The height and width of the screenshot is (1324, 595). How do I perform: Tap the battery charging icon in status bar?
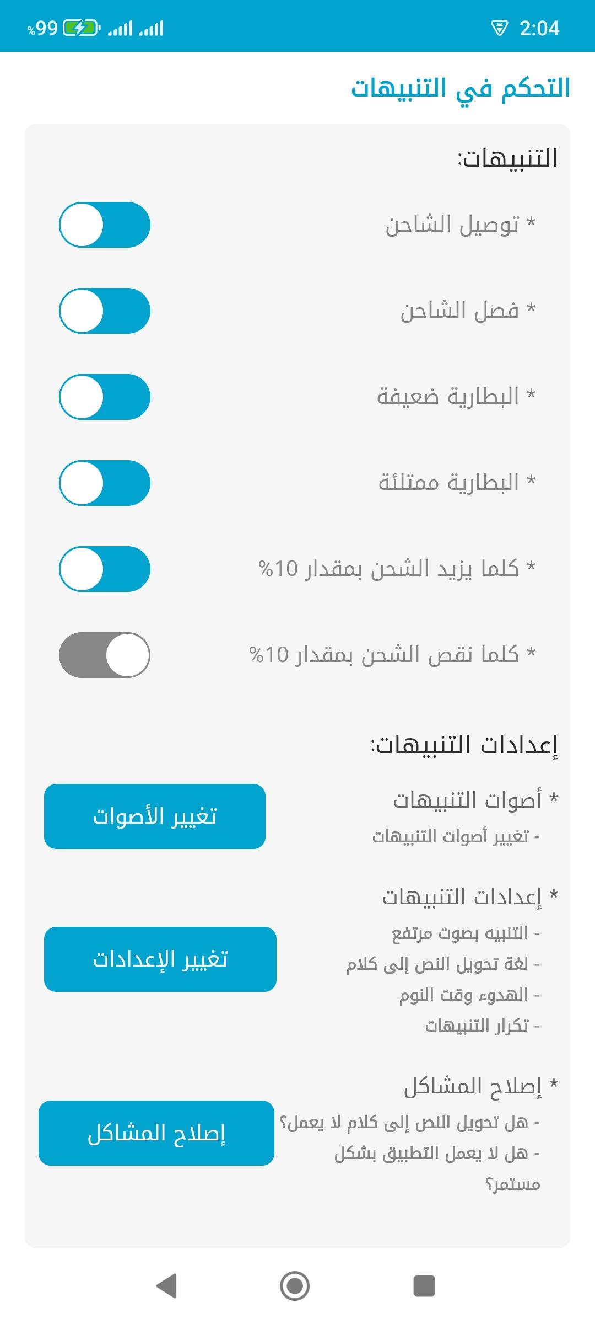80,28
